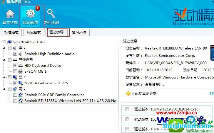Click the EPSON ME 1 printer icon

21,71
